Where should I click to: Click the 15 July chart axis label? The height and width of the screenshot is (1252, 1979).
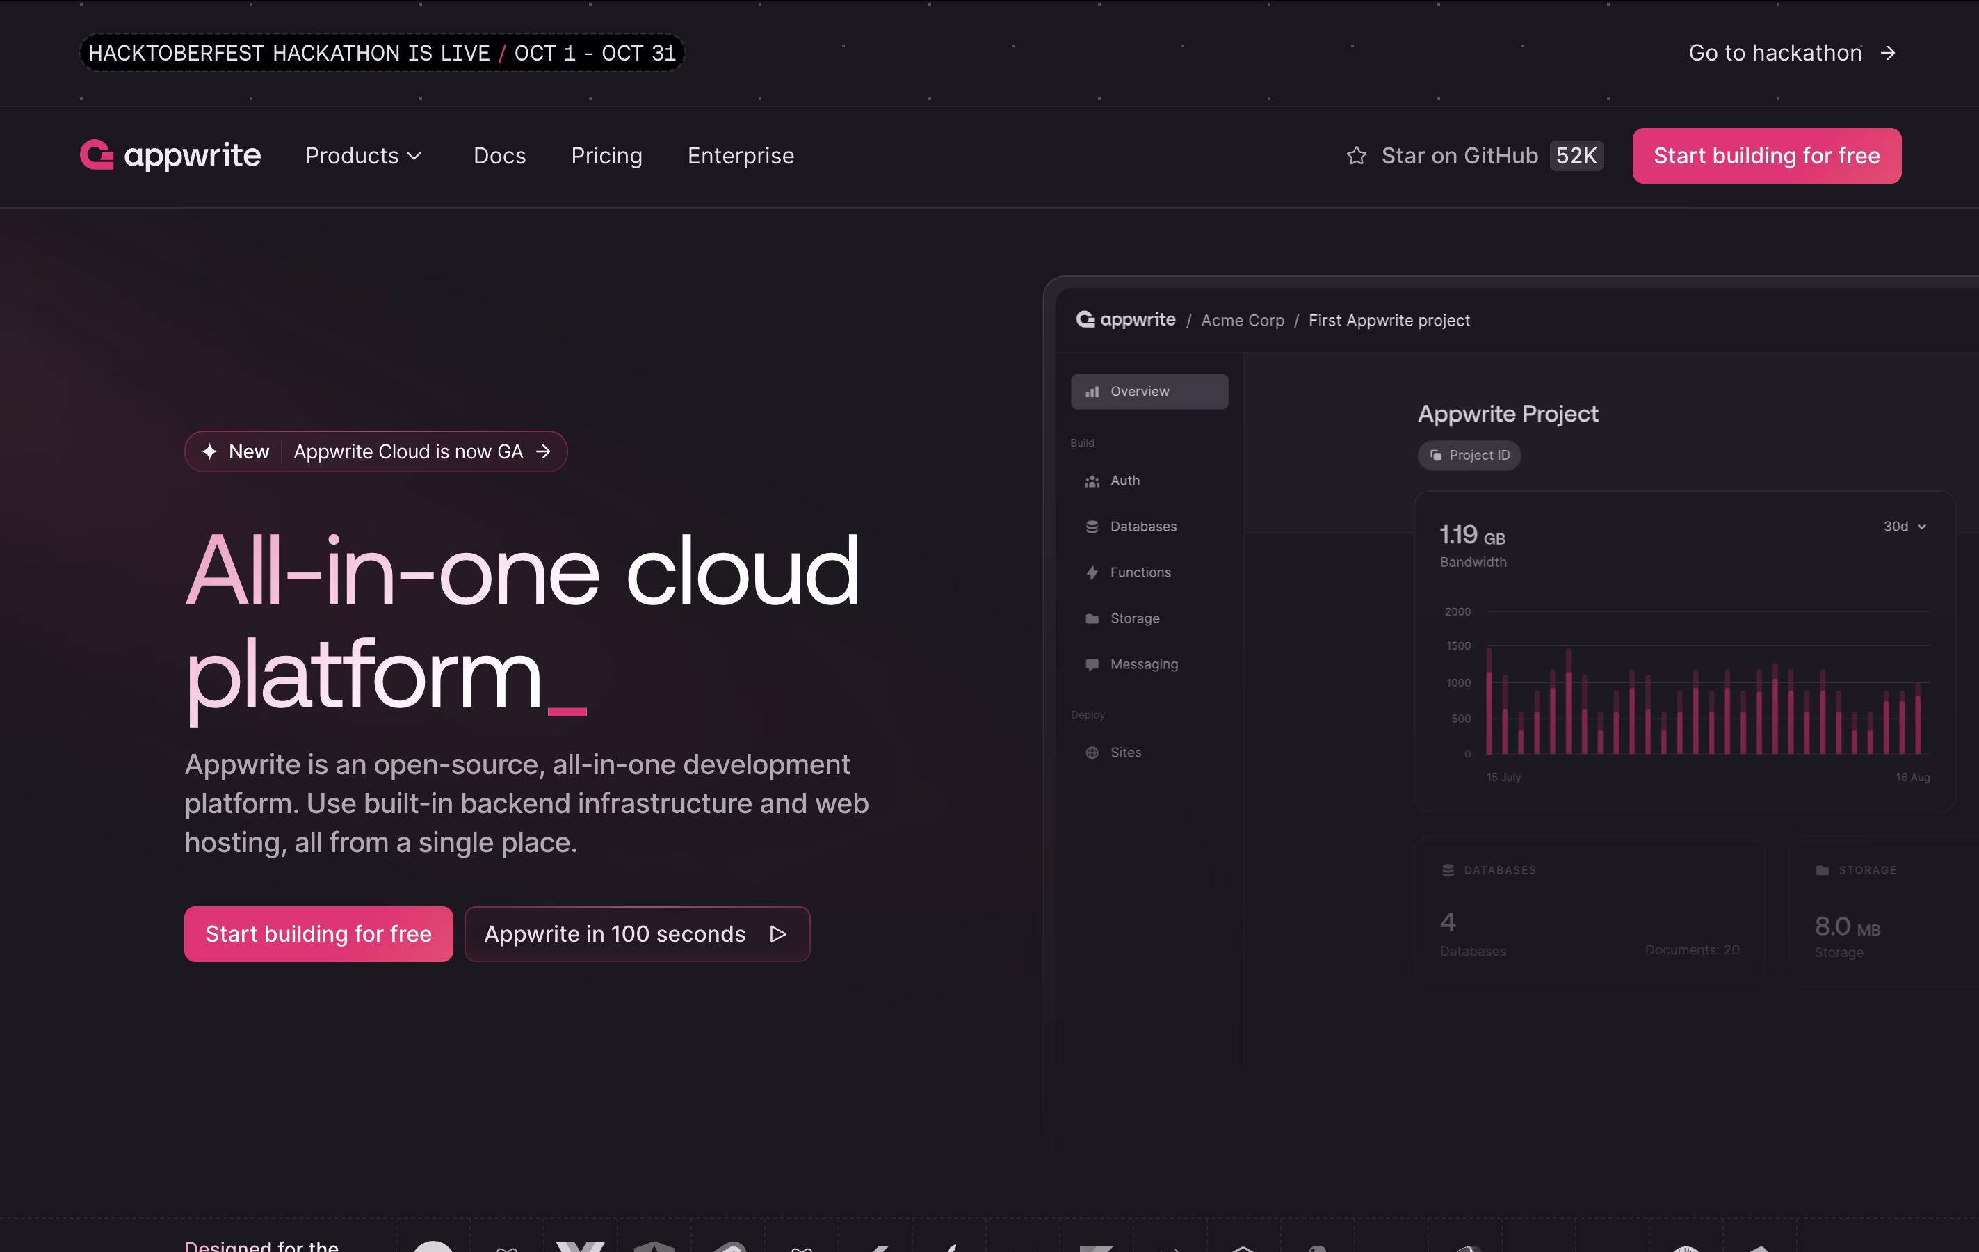pyautogui.click(x=1503, y=778)
